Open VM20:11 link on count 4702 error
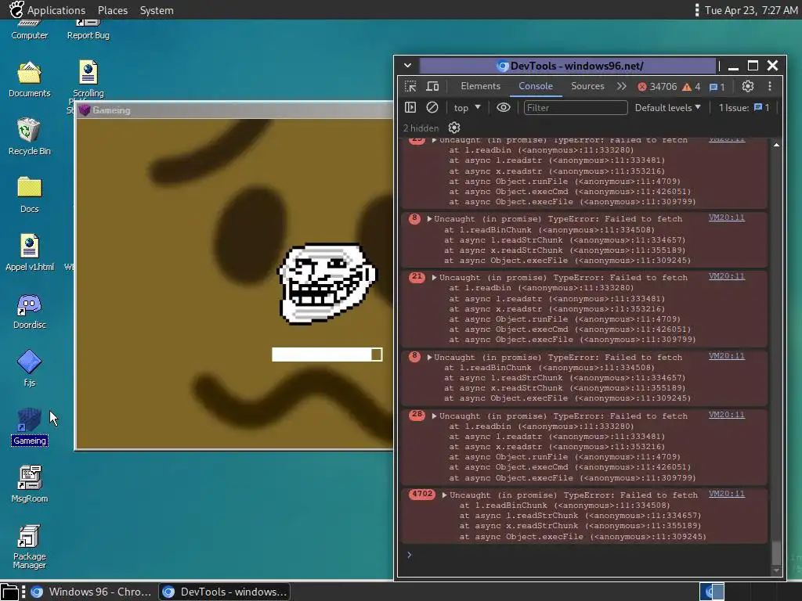This screenshot has width=802, height=601. click(726, 494)
